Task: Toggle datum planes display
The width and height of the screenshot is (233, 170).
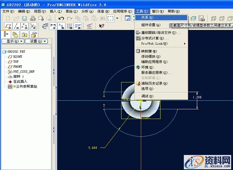Action: point(8,26)
